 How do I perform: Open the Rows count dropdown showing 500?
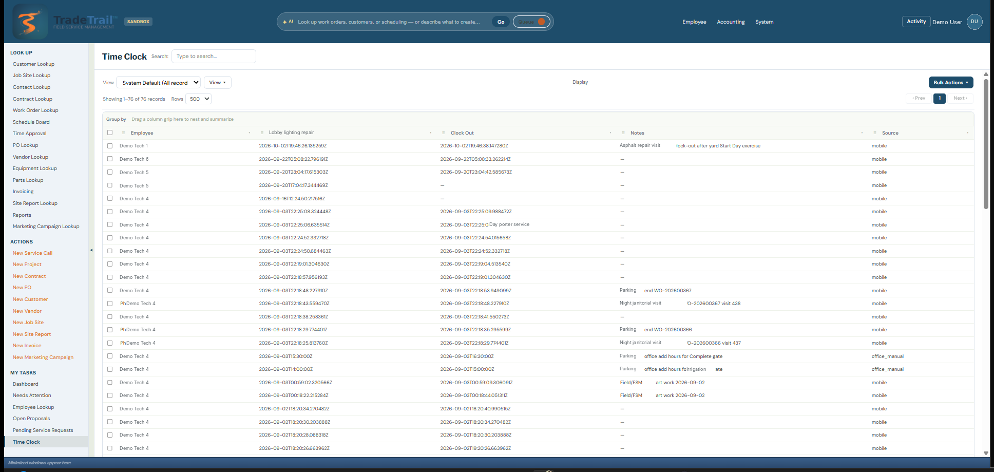click(x=199, y=99)
